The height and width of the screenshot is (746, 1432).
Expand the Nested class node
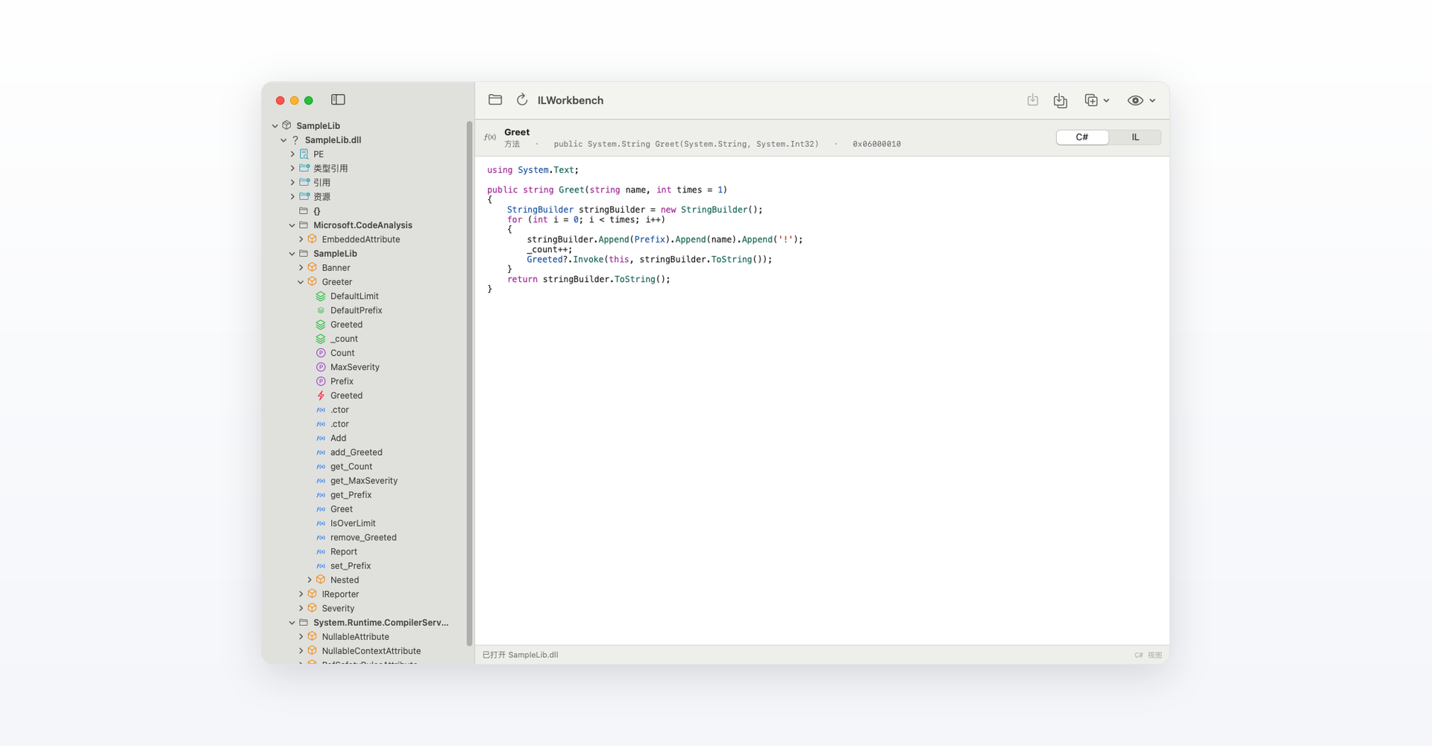[x=310, y=580]
